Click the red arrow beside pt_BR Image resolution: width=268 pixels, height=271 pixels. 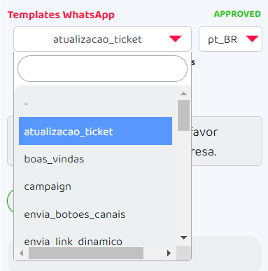[x=252, y=39]
